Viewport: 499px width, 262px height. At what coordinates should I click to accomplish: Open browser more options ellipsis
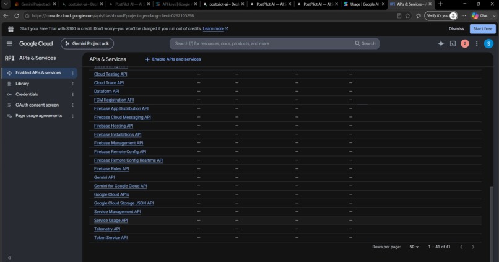[x=464, y=15]
